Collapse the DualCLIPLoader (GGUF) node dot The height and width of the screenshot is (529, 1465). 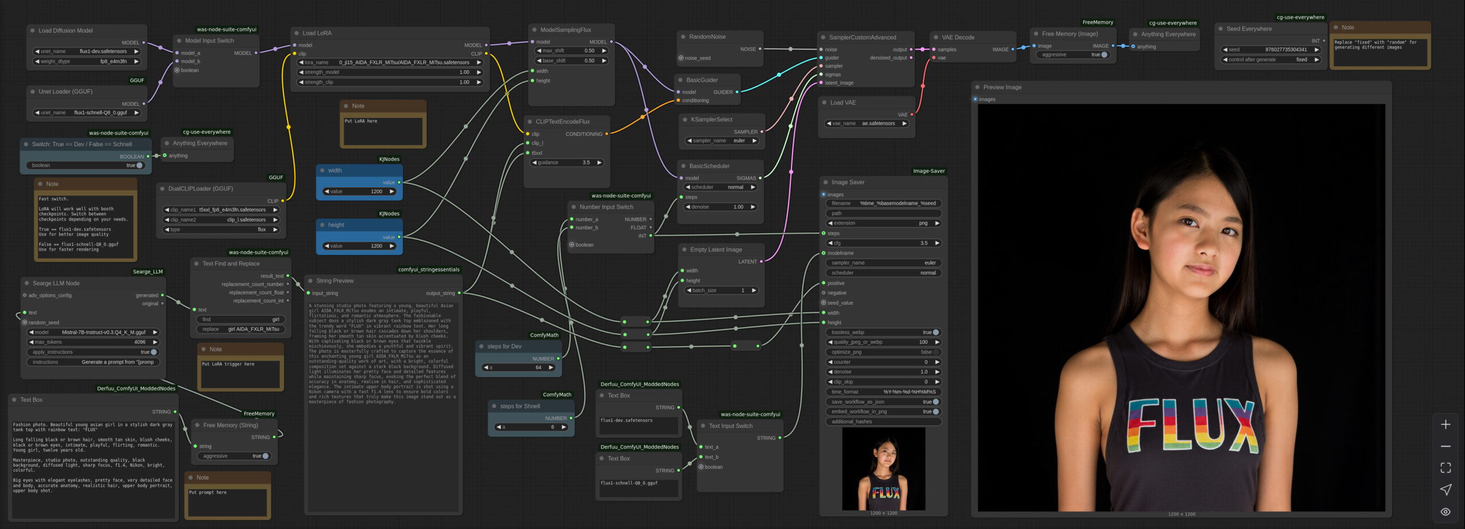point(162,189)
